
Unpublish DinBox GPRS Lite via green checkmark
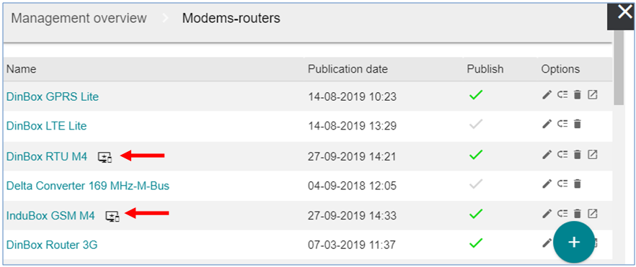(475, 96)
